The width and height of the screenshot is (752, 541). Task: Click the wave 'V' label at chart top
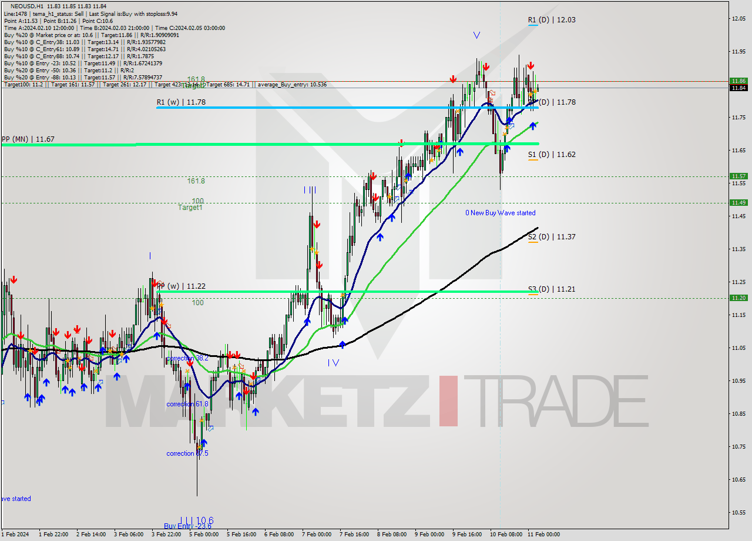(x=476, y=35)
